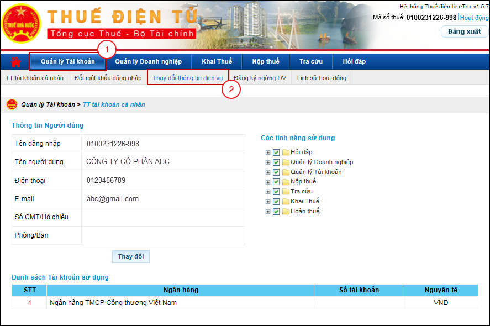Open the Quản lý Doanh nghiệp menu
Screen dimensions: 490x326
[148, 61]
